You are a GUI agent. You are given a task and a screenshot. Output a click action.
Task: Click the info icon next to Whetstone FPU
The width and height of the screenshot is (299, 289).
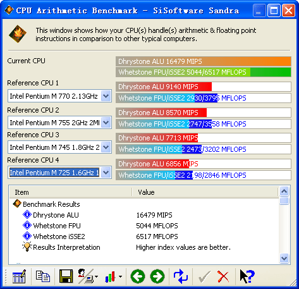[x=27, y=225]
